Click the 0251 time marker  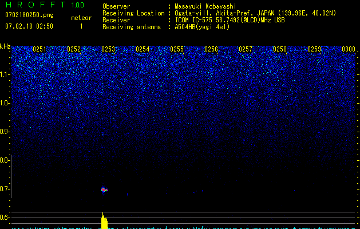[x=39, y=49]
